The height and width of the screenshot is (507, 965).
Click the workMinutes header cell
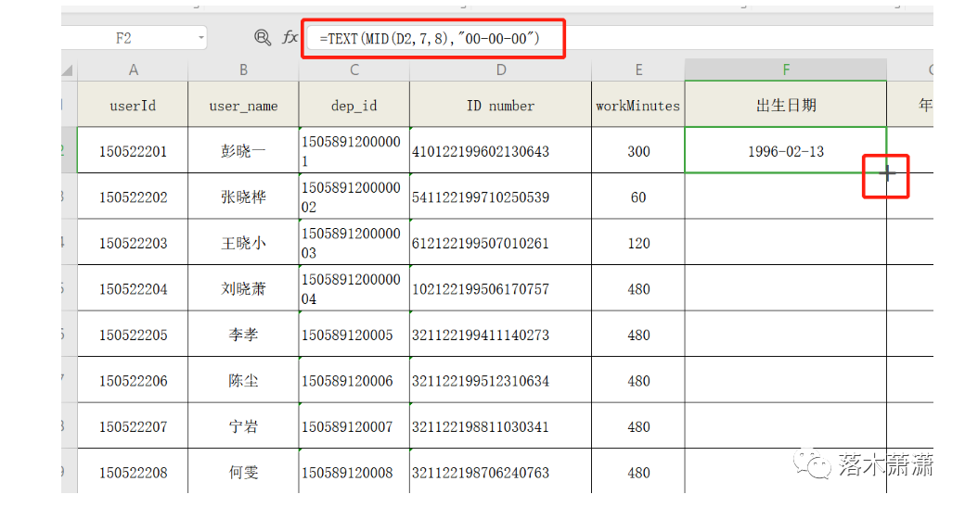tap(638, 105)
